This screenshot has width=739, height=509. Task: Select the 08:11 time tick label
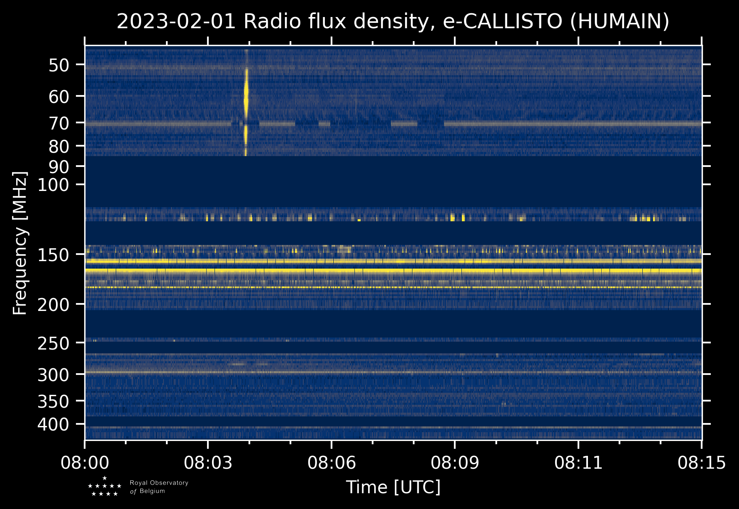click(578, 463)
